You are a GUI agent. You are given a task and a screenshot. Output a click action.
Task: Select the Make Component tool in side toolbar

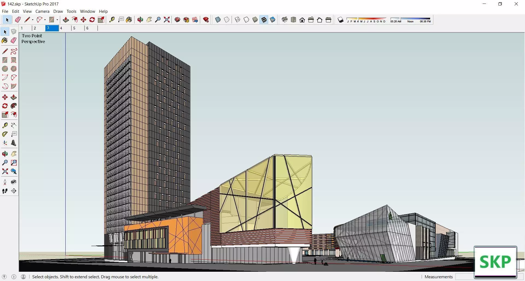pos(14,32)
